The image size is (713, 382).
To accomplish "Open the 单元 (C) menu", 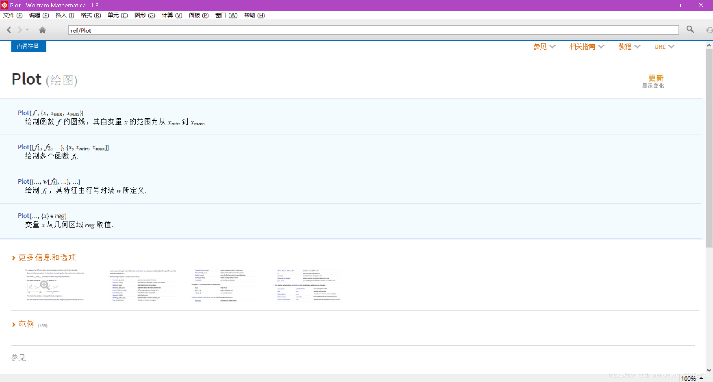I will click(x=118, y=15).
